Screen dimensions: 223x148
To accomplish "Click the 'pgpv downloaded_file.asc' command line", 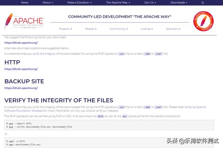I will click(23, 145).
